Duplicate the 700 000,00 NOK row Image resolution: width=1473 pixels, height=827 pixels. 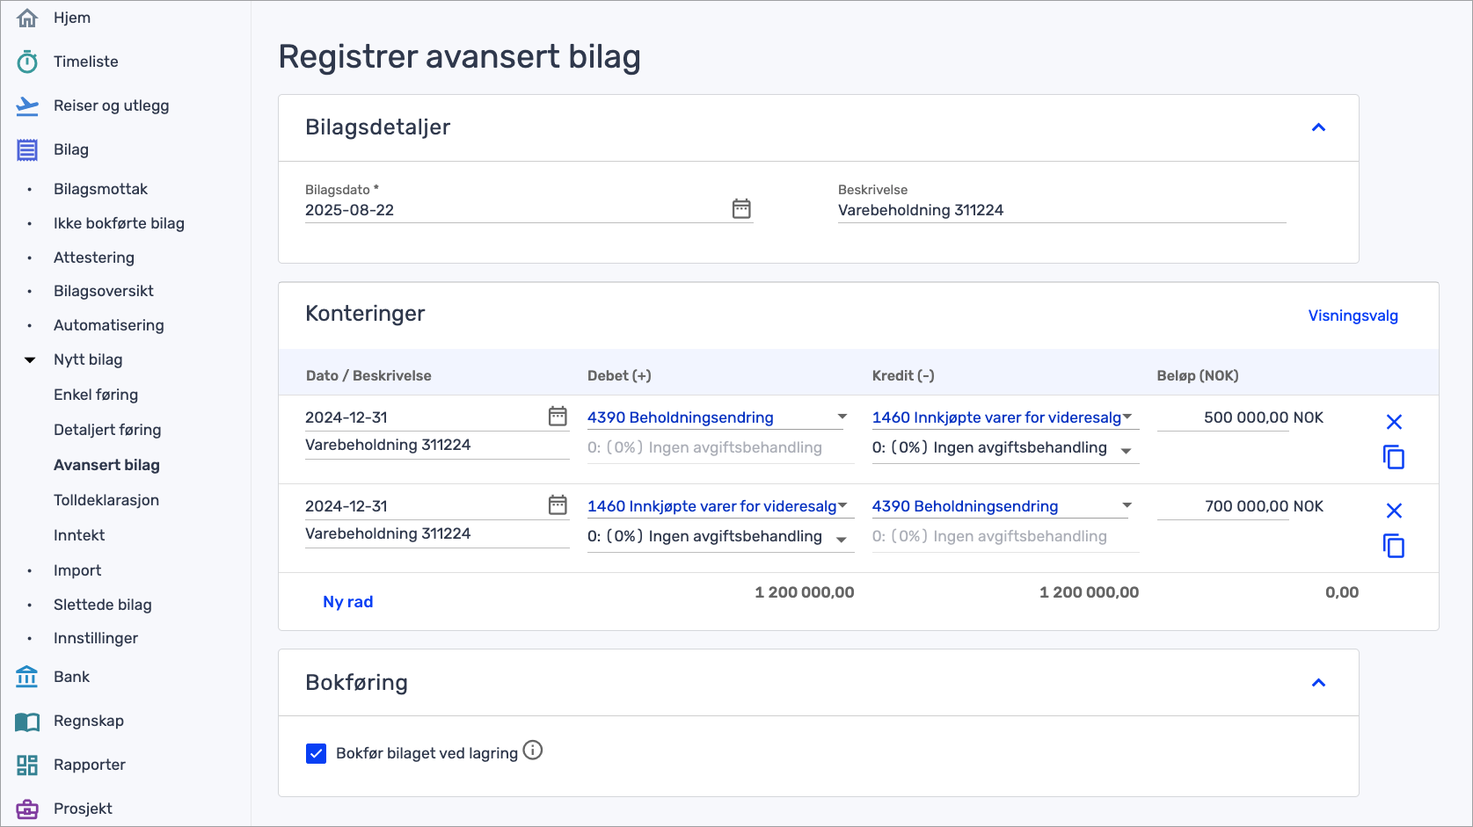1393,546
